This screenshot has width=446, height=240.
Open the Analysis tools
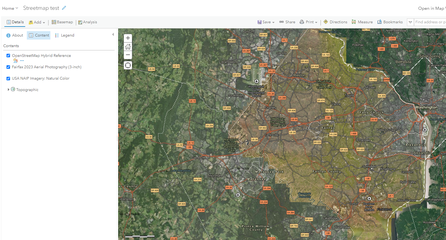88,22
